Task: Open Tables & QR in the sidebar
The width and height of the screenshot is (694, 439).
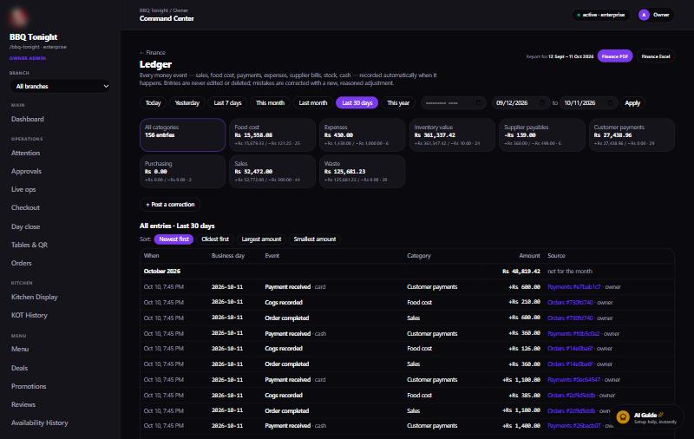Action: [x=29, y=245]
